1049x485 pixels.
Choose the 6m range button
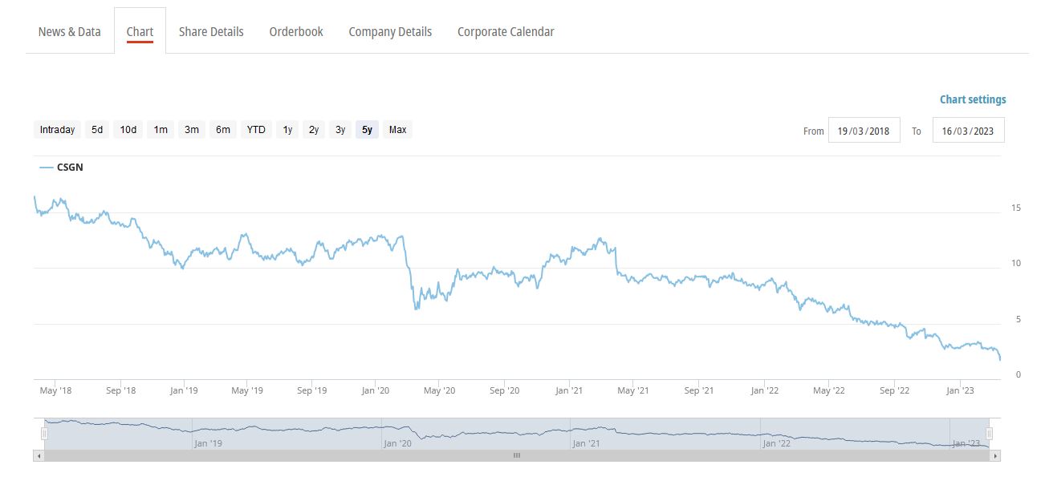coord(222,130)
